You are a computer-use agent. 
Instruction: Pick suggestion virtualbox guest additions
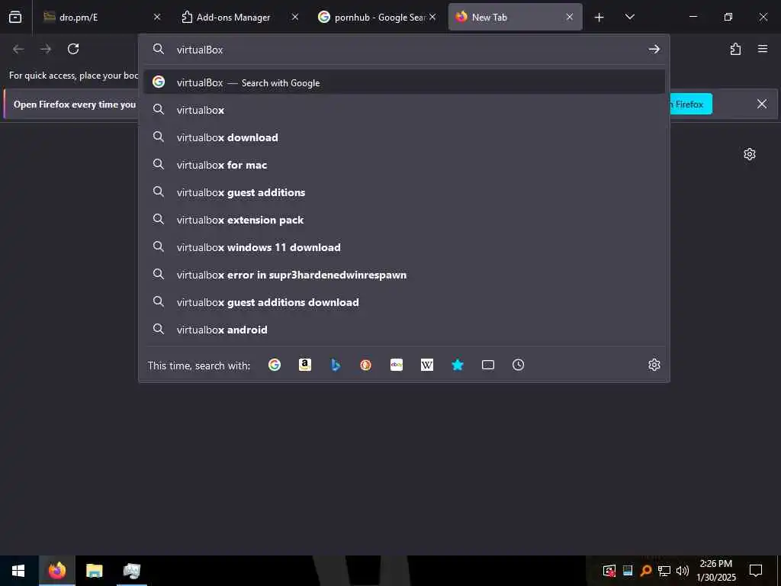[x=404, y=192]
